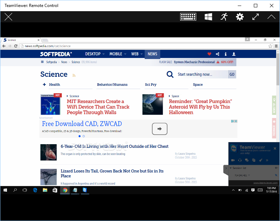This screenshot has width=280, height=221.
Task: Select the NEWS tab
Action: 152,54
